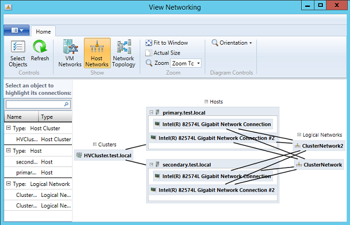Viewport: 350px width, 225px height.
Task: Click primary host #2 adapter NIC icon
Action: click(x=153, y=138)
